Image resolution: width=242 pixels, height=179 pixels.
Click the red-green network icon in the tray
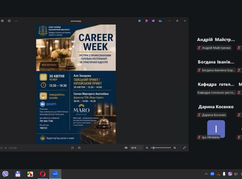click(x=218, y=174)
